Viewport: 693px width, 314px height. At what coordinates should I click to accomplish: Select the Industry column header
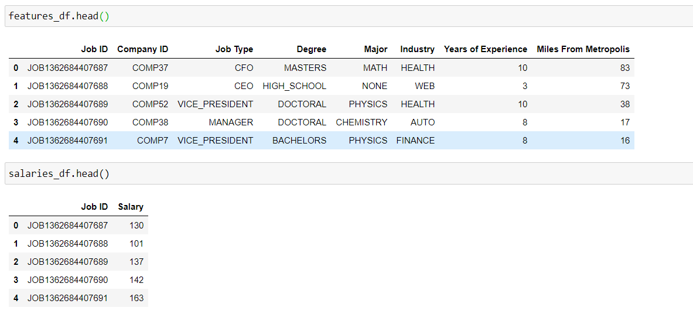(417, 49)
